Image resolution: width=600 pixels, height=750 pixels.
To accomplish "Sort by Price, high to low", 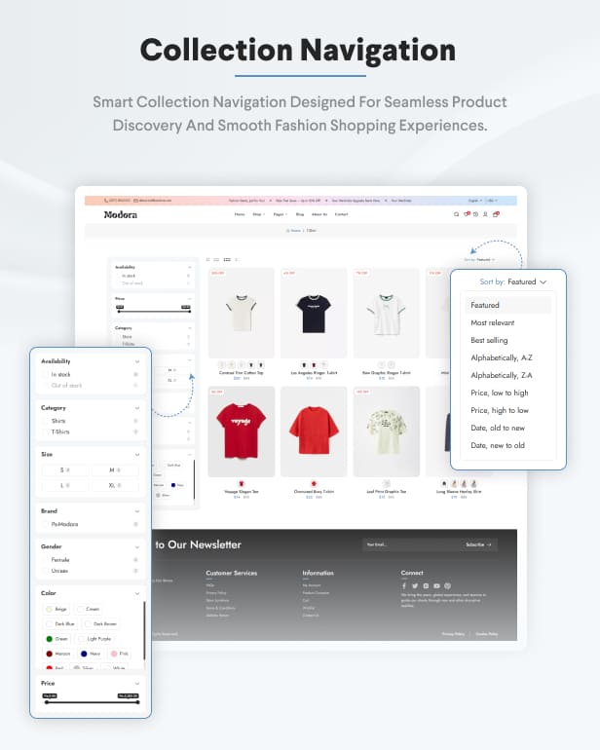I will 500,410.
